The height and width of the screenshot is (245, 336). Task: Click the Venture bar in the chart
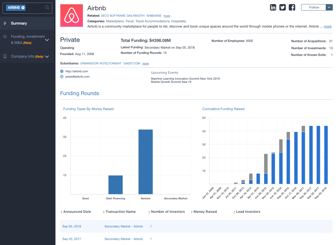(x=146, y=162)
